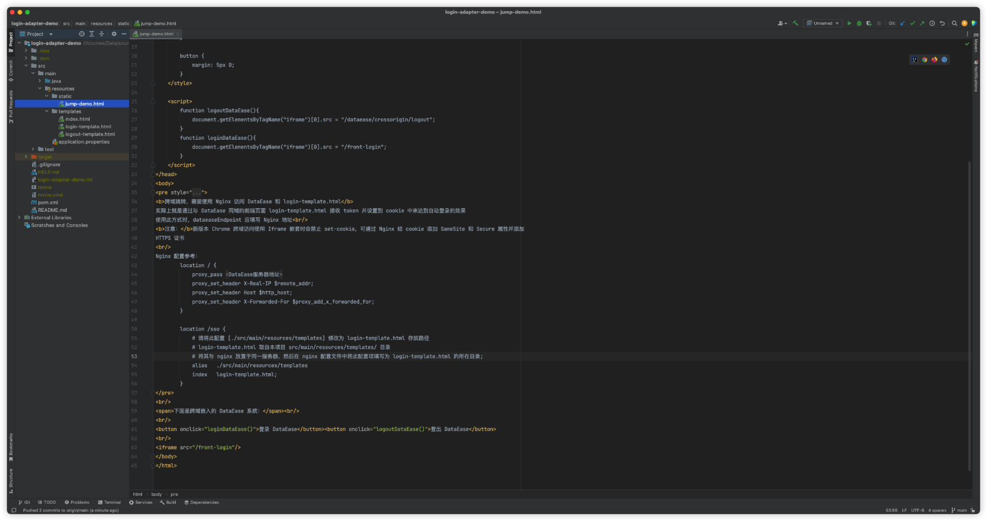This screenshot has width=987, height=521.
Task: Expand External Libraries in the project tree
Action: tap(19, 217)
